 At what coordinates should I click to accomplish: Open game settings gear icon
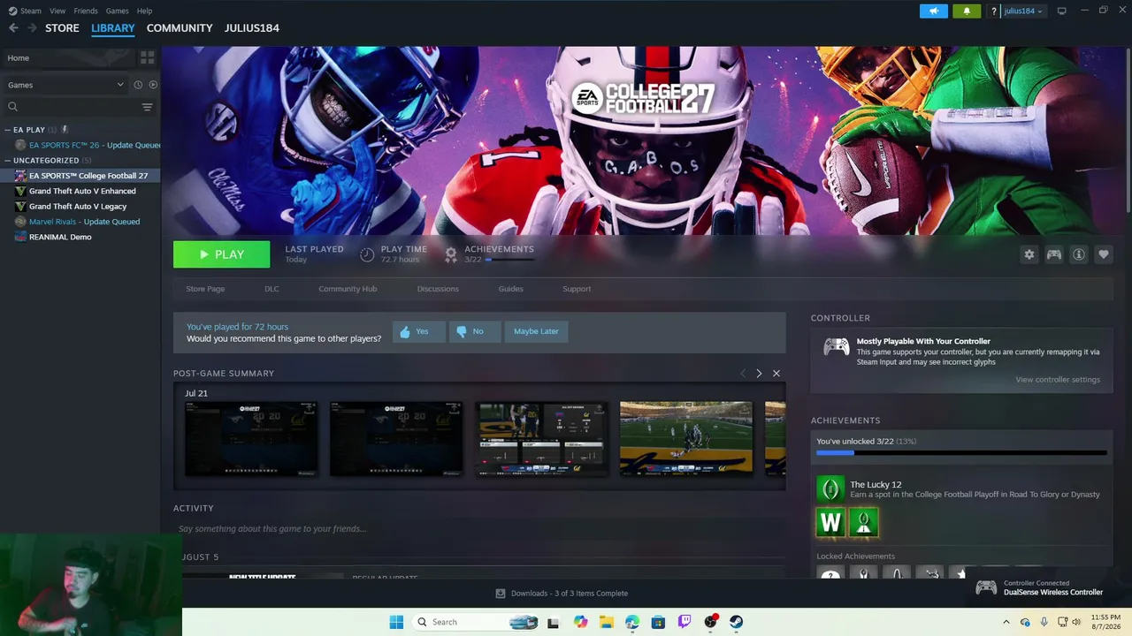(1029, 254)
